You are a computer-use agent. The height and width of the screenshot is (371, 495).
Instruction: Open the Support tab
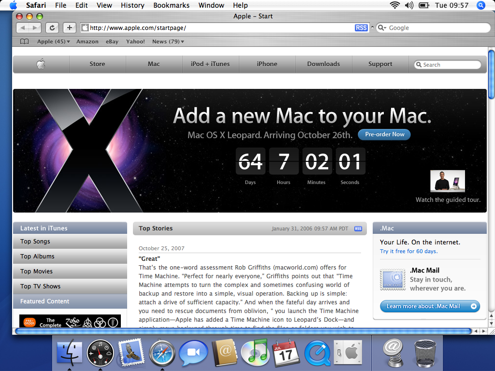[x=380, y=64]
